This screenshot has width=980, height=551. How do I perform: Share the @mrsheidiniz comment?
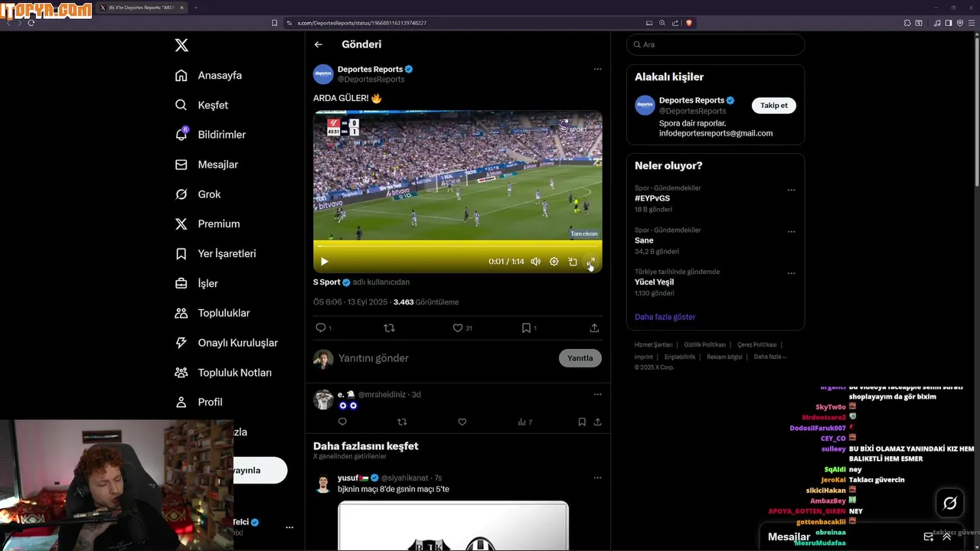coord(598,422)
